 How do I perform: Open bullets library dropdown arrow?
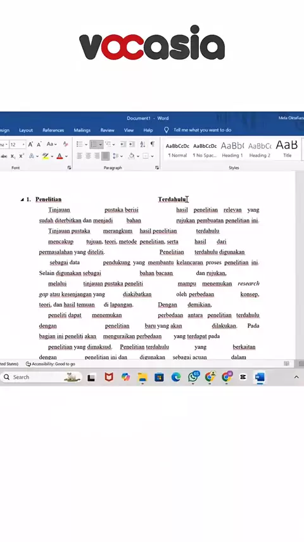click(86, 145)
